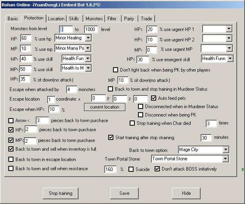Click the Monsters from level minimum field
The height and width of the screenshot is (204, 245).
(66, 29)
